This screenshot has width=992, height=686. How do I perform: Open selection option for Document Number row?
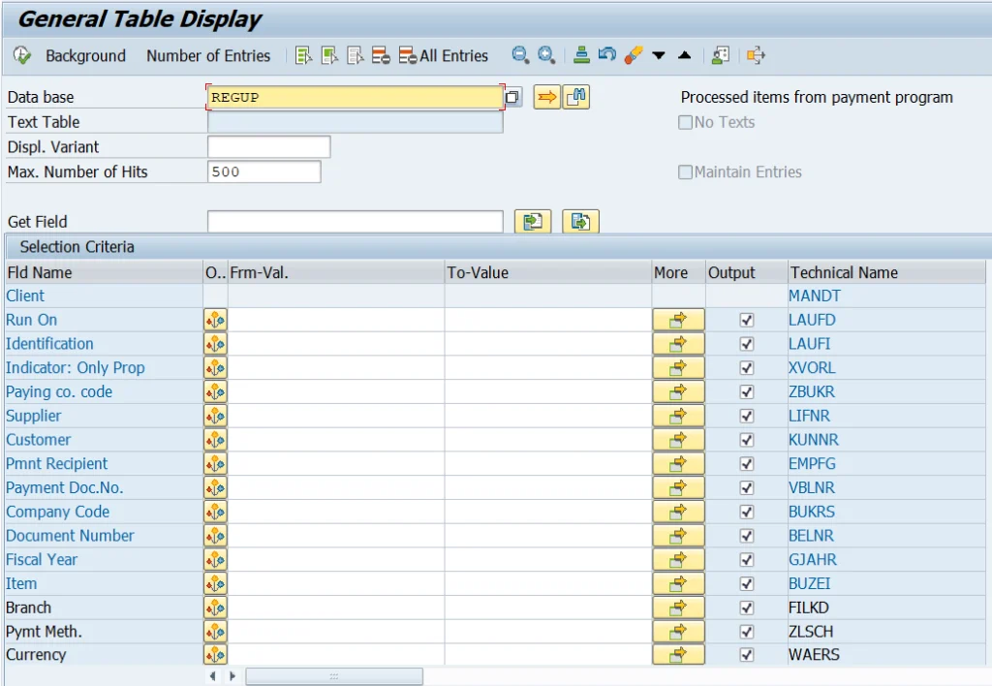215,536
